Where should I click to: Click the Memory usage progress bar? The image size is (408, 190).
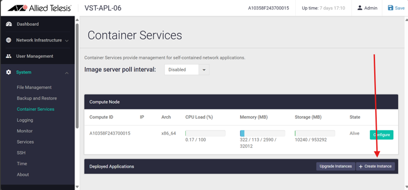coord(262,133)
